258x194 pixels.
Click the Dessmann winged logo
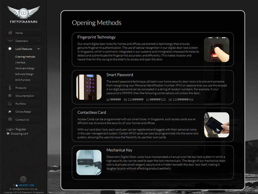(24, 15)
